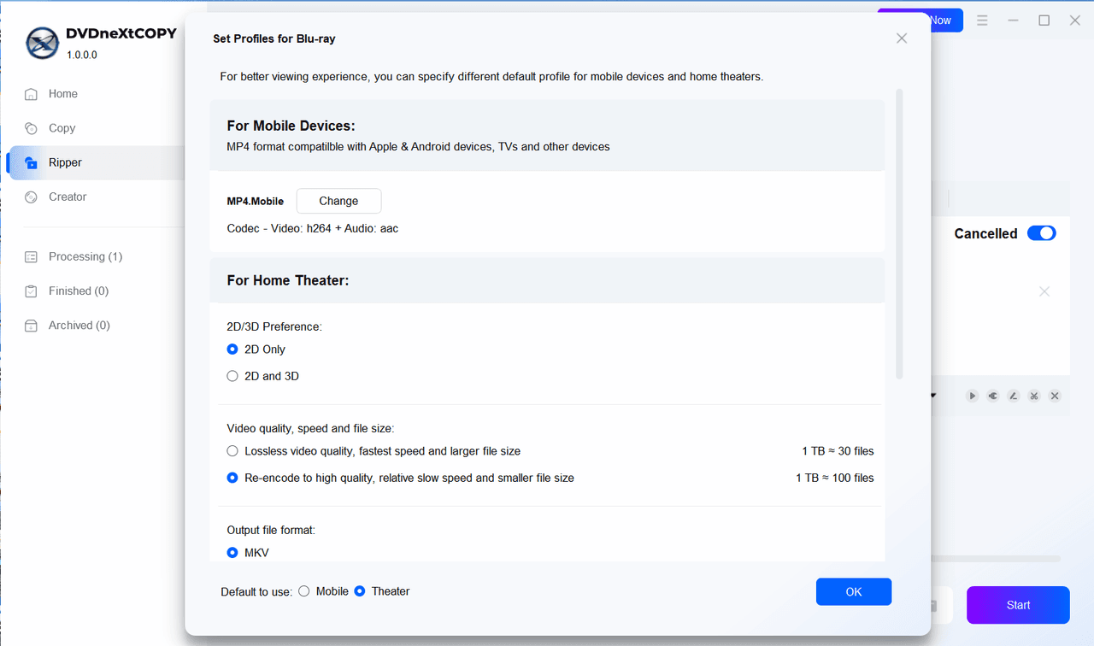Viewport: 1094px width, 646px height.
Task: Confirm the dialog with OK
Action: point(854,591)
